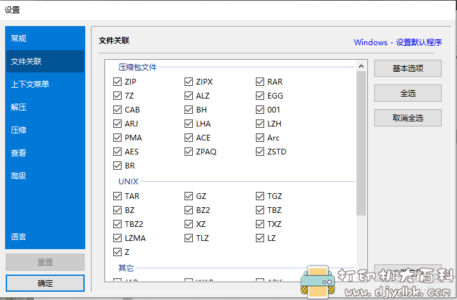Go to the 上下文菜单 page

pos(45,84)
